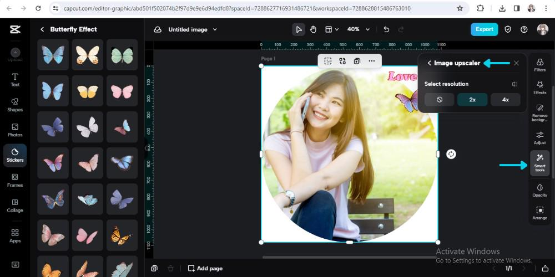Open the Frames panel
The height and width of the screenshot is (277, 555).
15,180
